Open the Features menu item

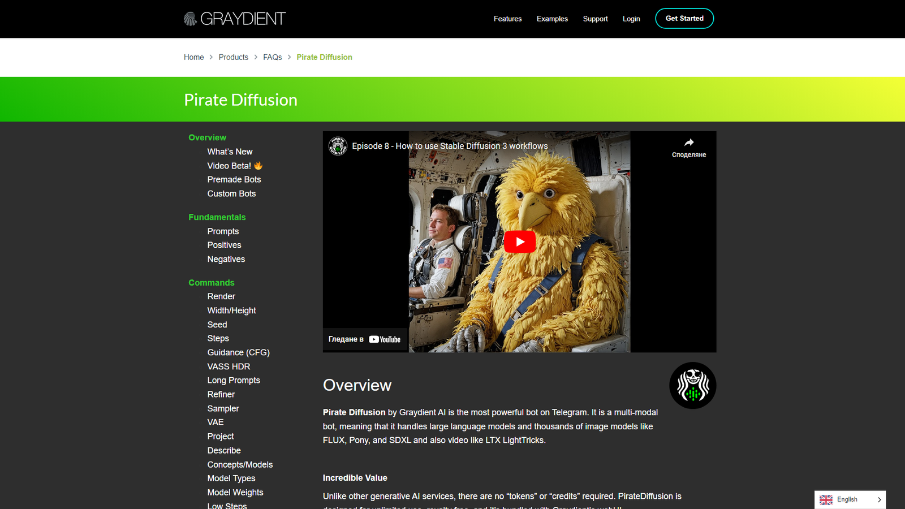507,19
